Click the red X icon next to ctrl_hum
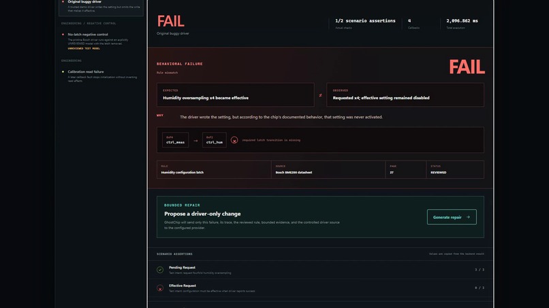This screenshot has height=308, width=549. [x=234, y=140]
